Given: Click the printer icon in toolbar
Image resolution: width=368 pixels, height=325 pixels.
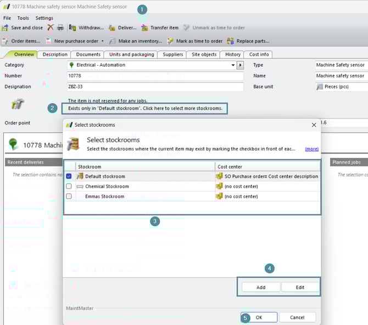Looking at the screenshot, I should coord(60,27).
